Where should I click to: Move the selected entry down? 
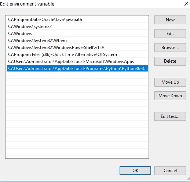click(170, 96)
